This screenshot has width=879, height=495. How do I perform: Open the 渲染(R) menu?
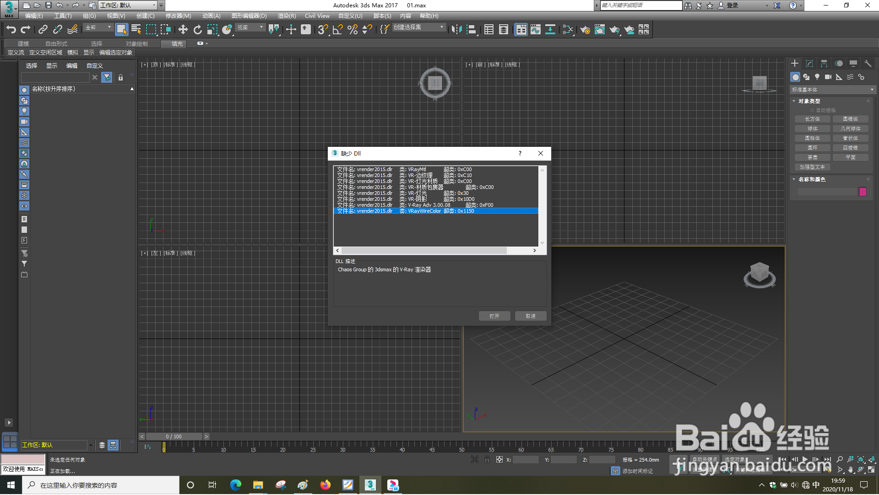click(287, 16)
